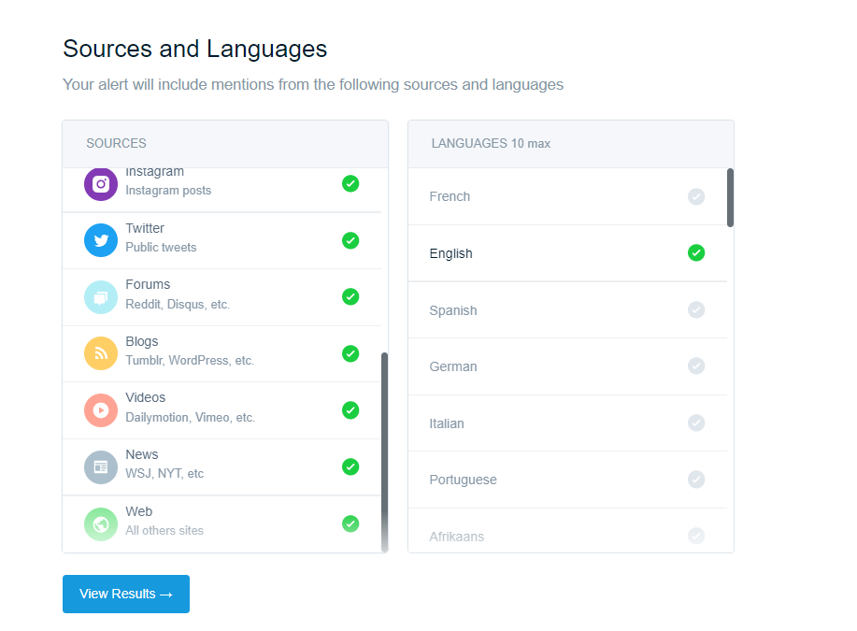
Task: Click the News newspaper icon
Action: 101,466
